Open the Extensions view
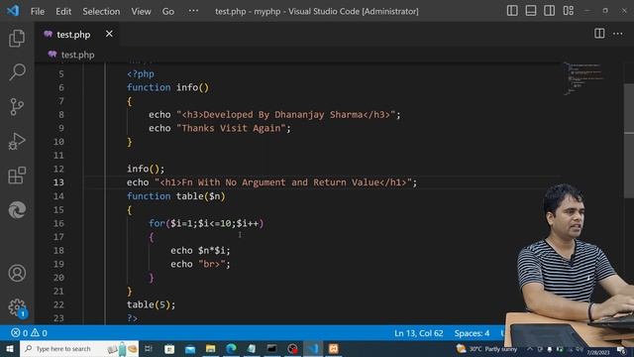634x357 pixels. 17,176
